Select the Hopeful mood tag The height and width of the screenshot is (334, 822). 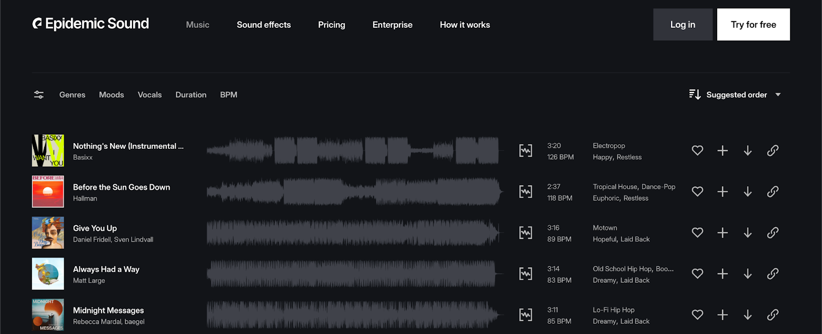(605, 239)
